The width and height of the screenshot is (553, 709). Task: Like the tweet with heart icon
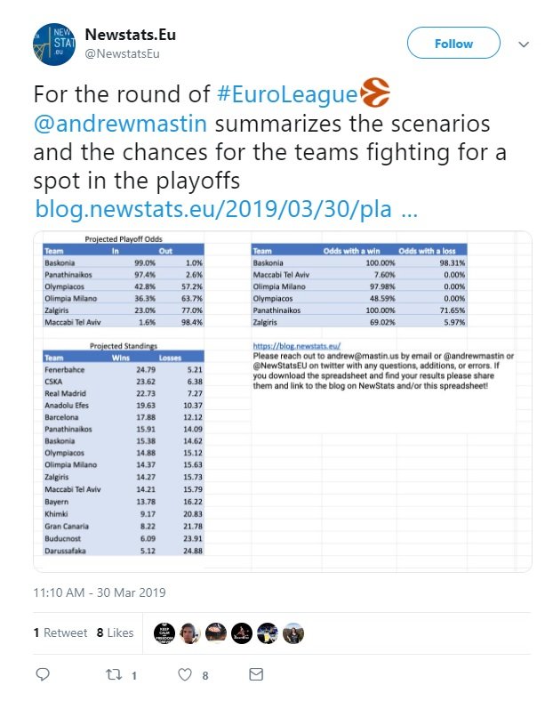185,674
